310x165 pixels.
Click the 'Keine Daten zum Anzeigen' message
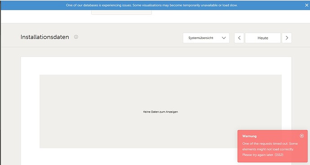click(x=160, y=112)
